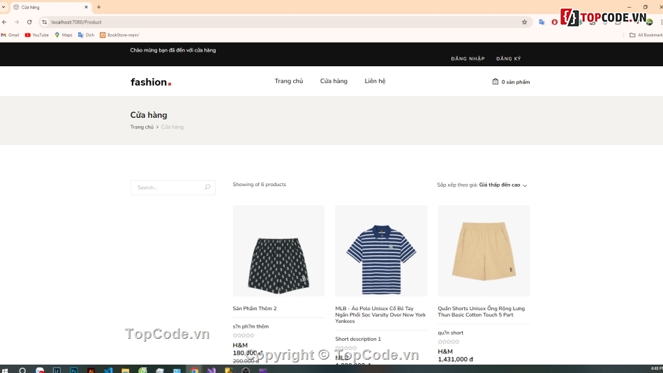Open the YouTube bookmark
Viewport: 663px width, 373px height.
coord(37,35)
